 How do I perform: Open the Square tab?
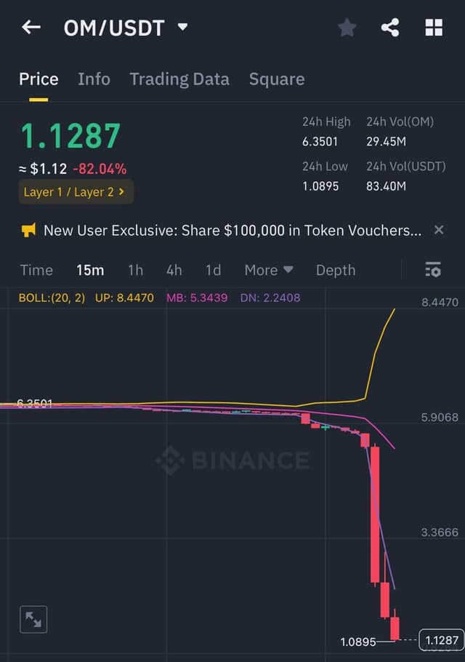[x=277, y=79]
